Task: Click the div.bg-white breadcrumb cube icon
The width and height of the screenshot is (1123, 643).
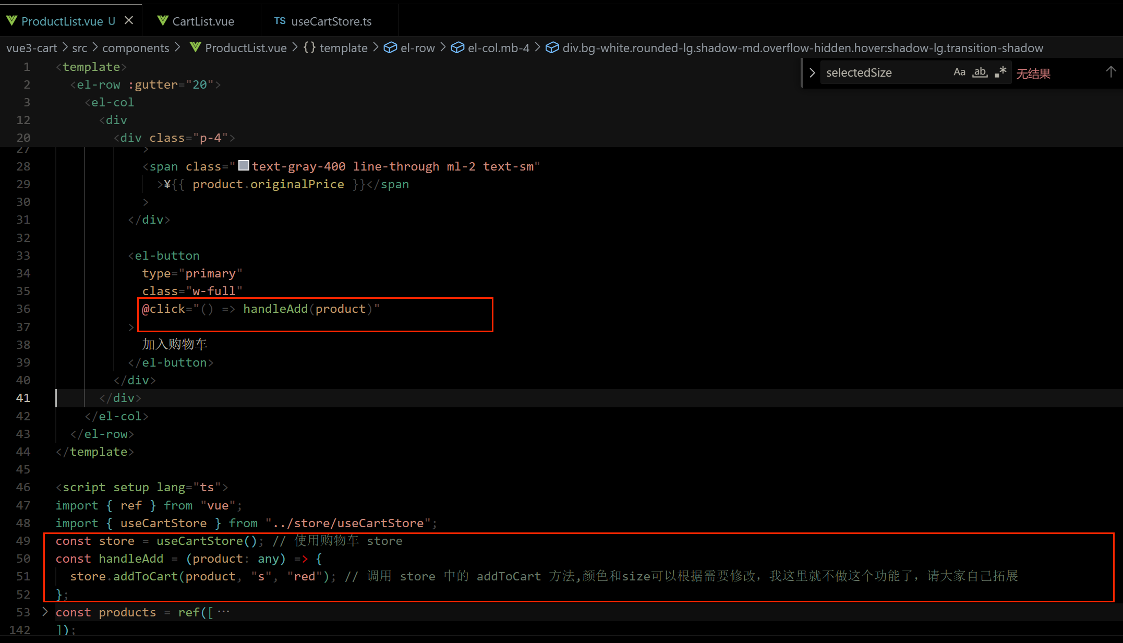Action: 552,47
